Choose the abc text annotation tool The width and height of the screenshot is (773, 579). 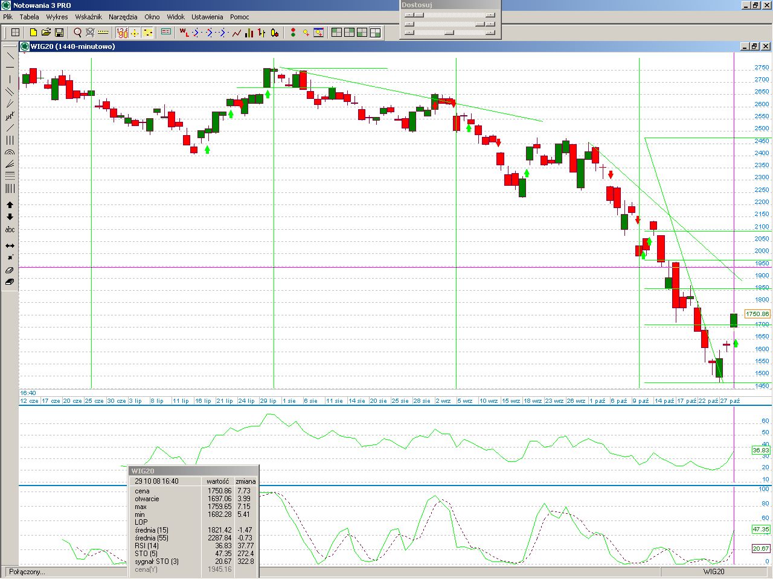point(10,230)
